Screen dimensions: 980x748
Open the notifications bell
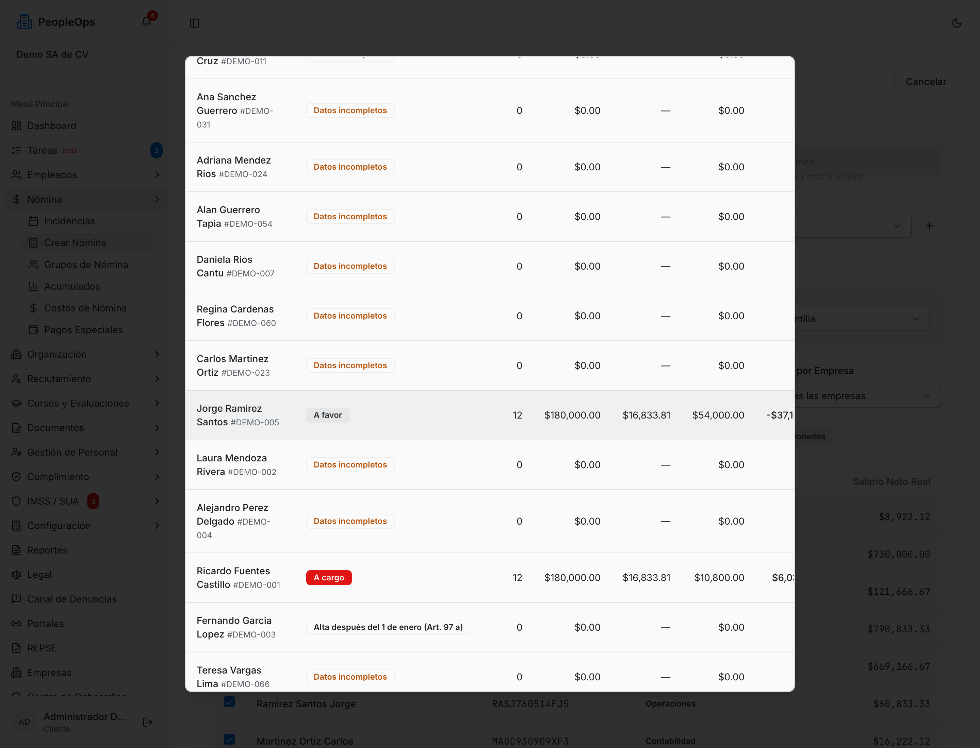point(146,22)
